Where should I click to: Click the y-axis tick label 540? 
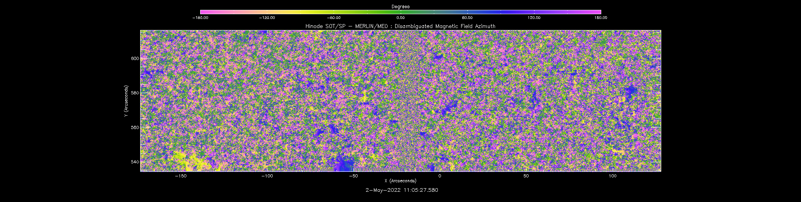[135, 162]
